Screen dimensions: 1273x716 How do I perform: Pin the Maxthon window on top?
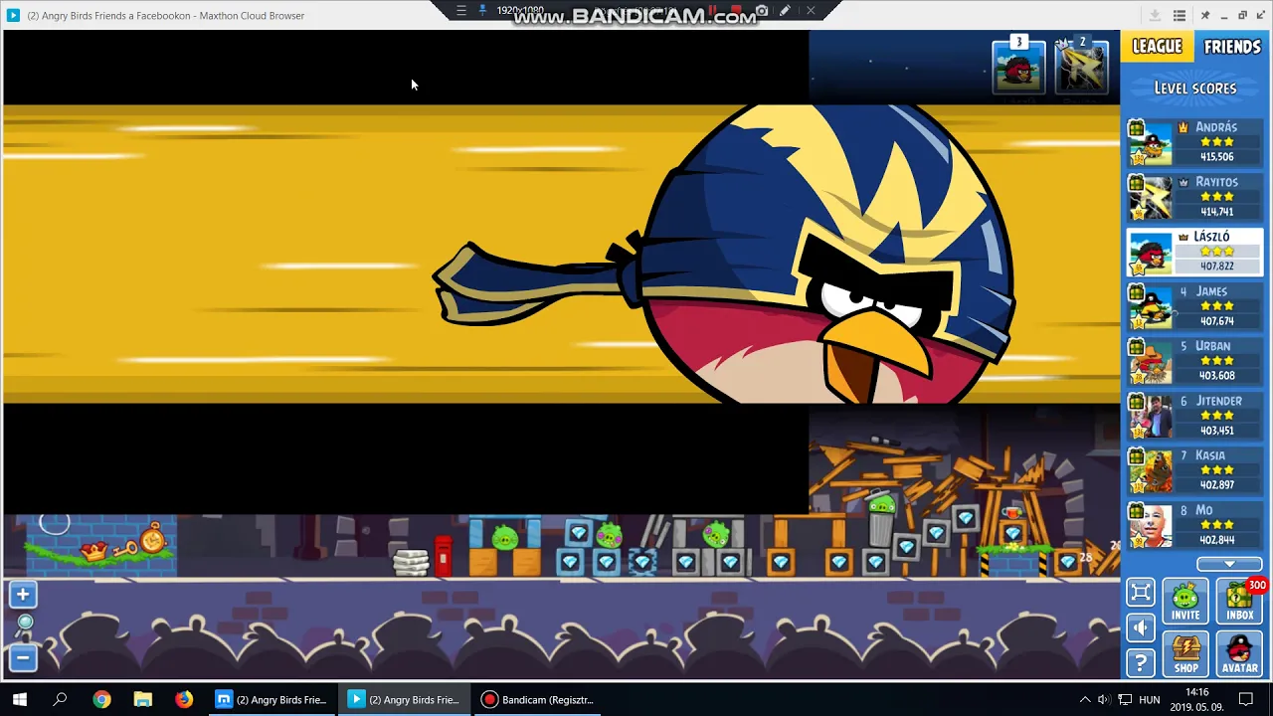coord(1204,15)
